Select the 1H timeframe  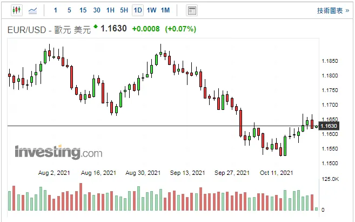point(110,10)
